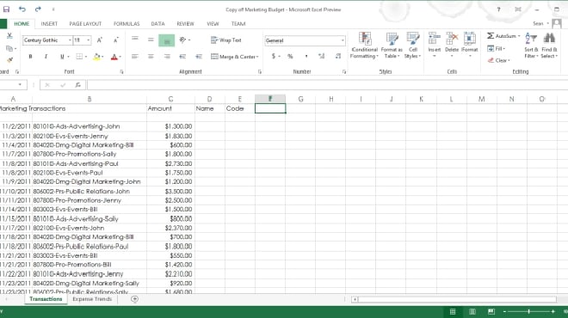Switch to the DATA ribbon tab
This screenshot has height=318, width=568.
click(x=157, y=24)
